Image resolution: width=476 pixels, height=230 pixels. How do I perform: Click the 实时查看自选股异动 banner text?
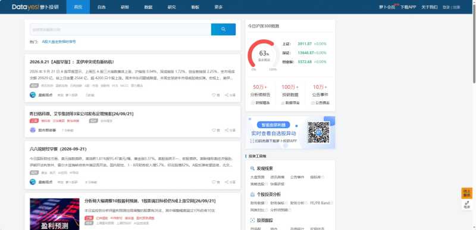[273, 133]
